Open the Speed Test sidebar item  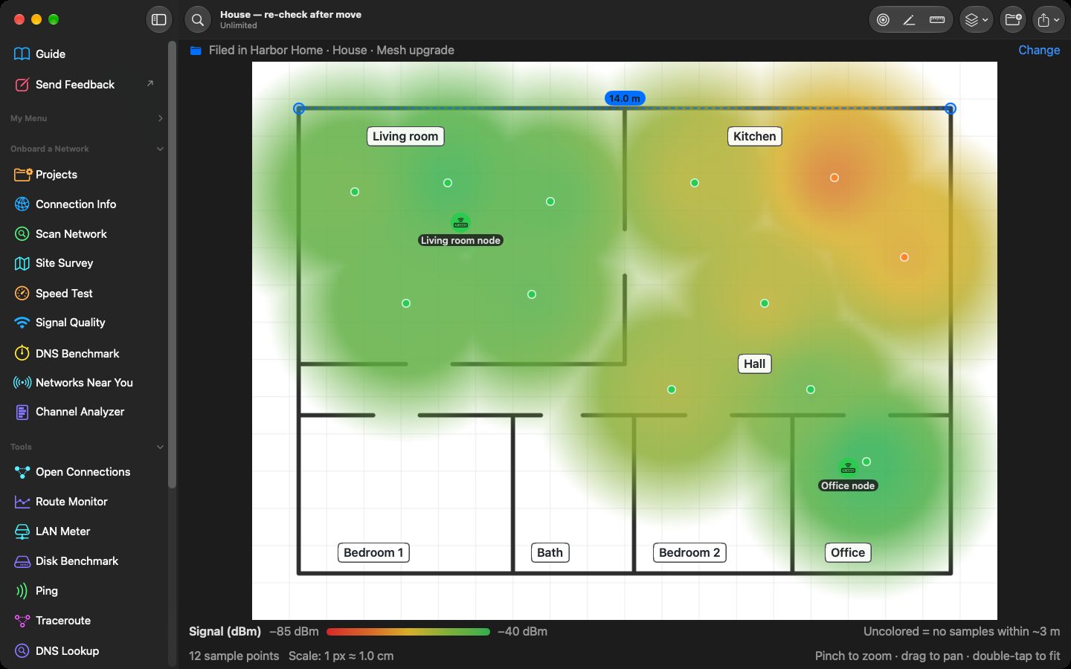[x=85, y=293]
